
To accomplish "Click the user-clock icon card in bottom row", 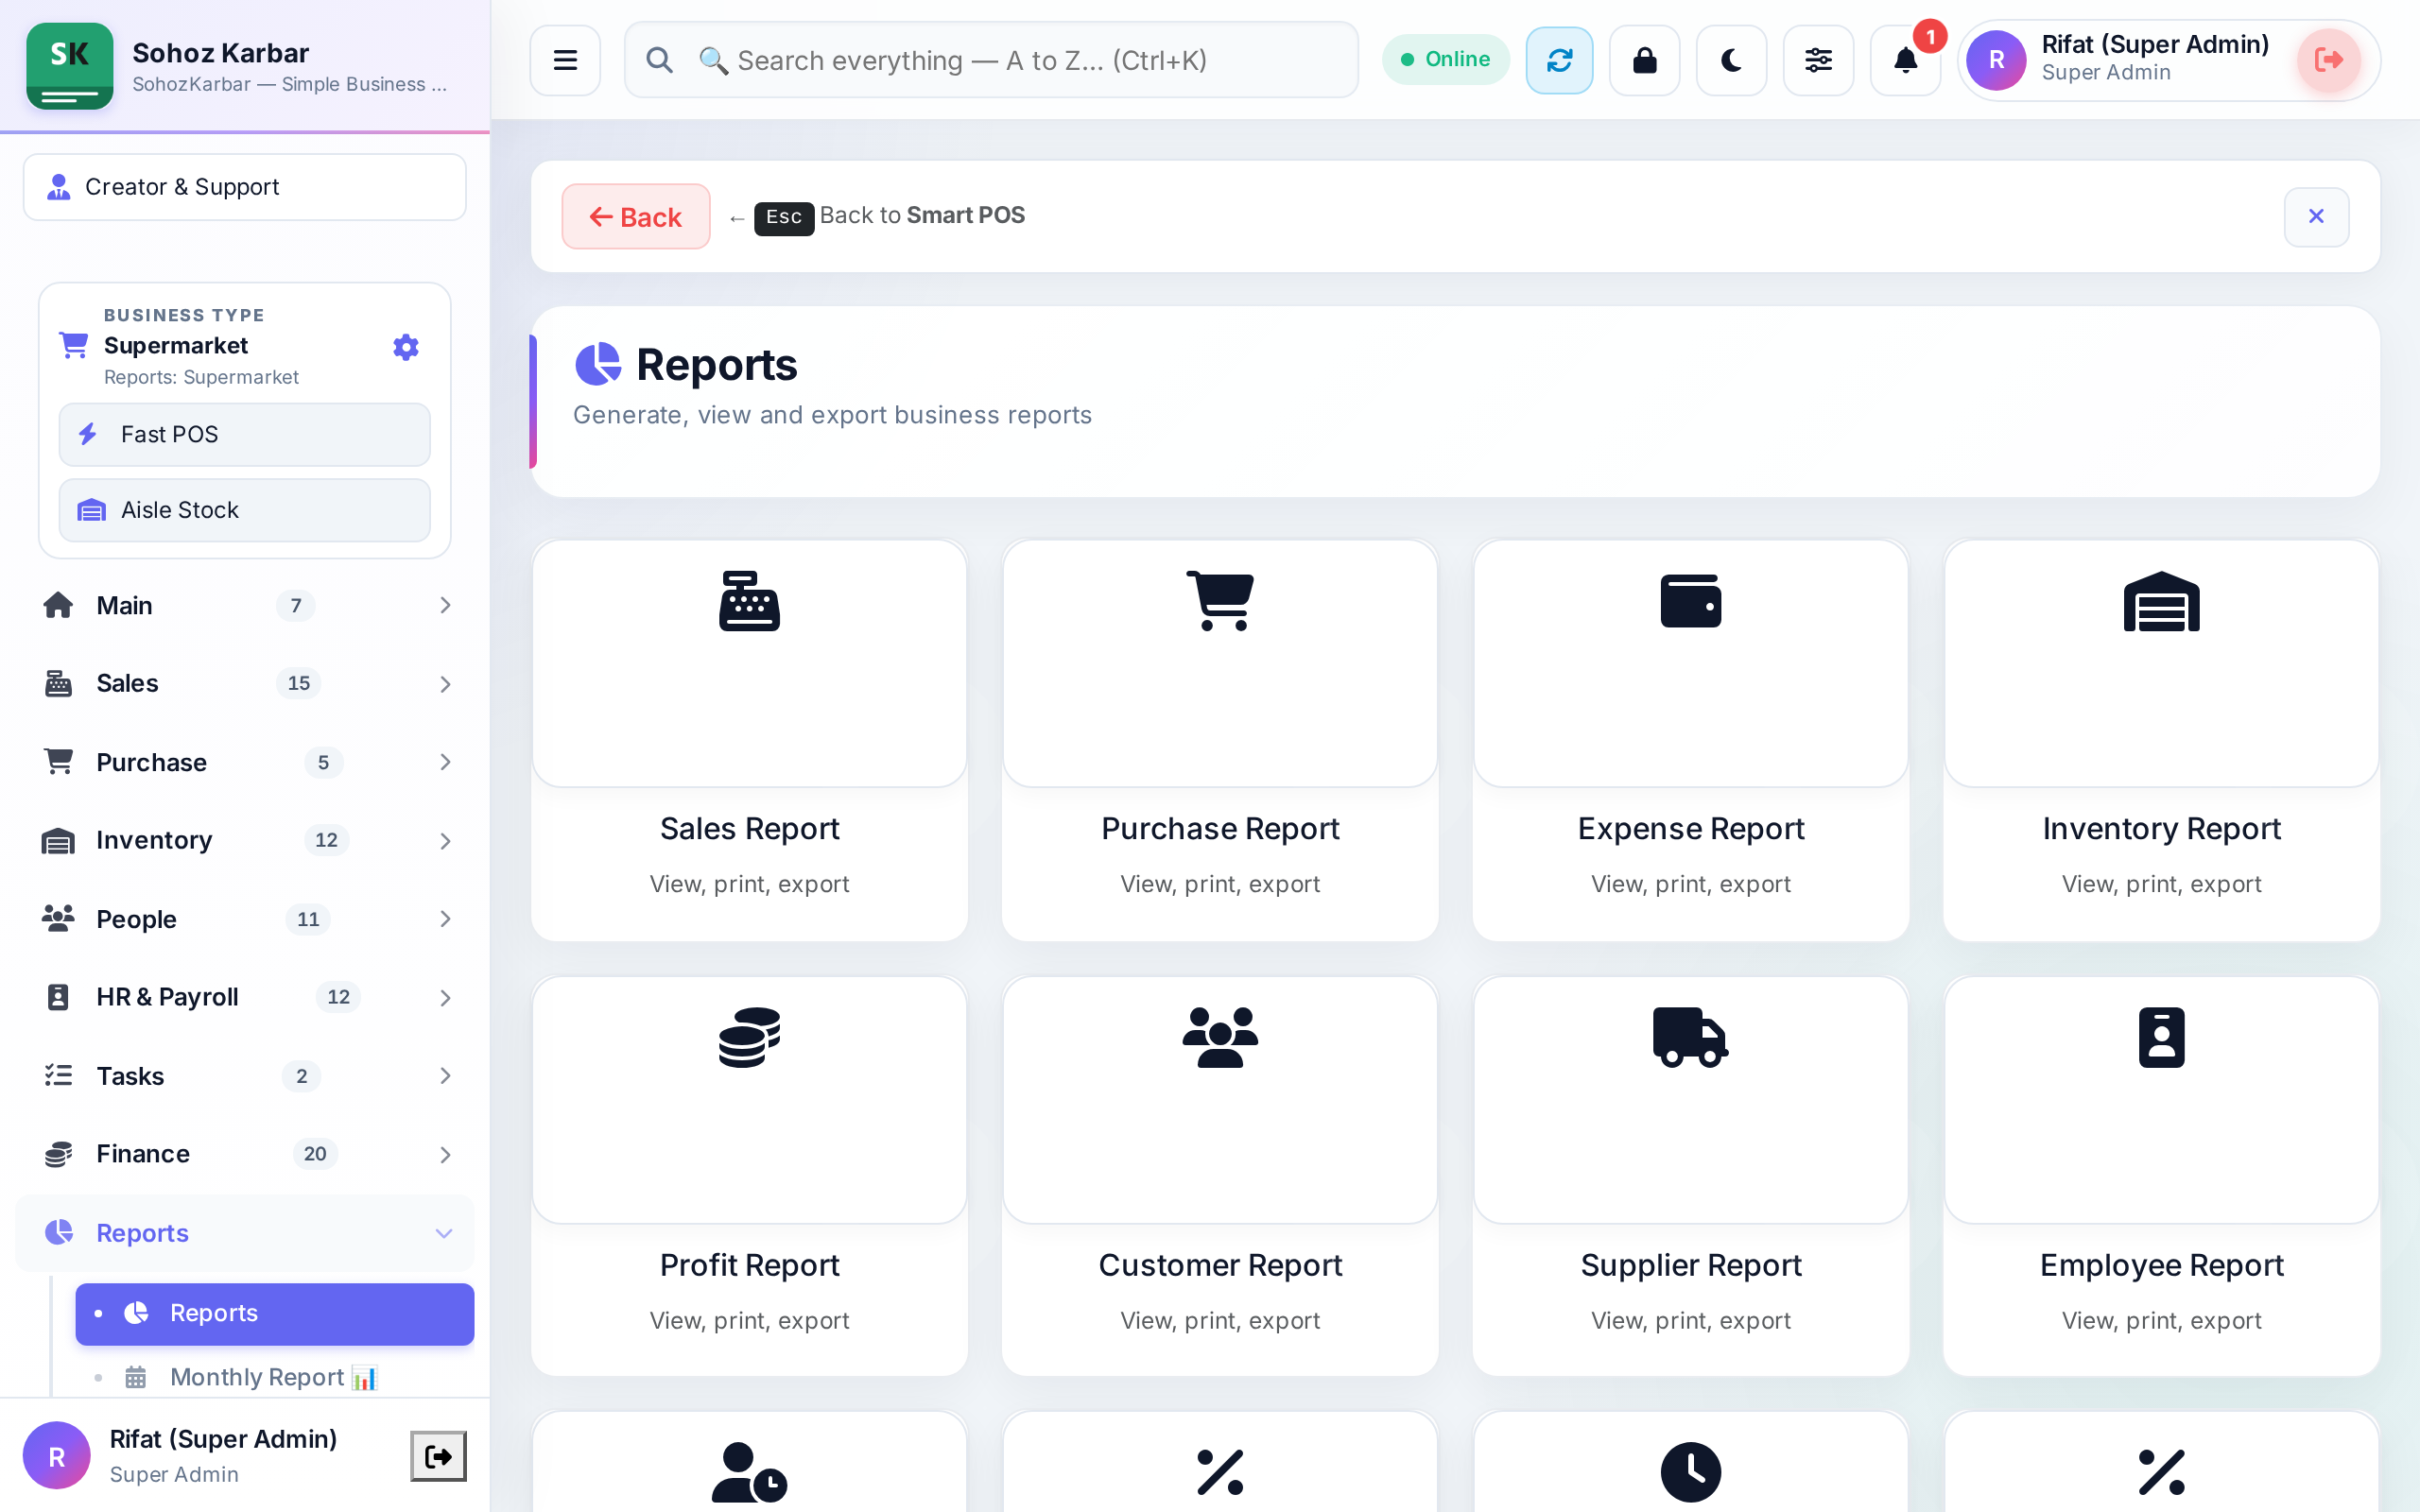I will click(749, 1472).
